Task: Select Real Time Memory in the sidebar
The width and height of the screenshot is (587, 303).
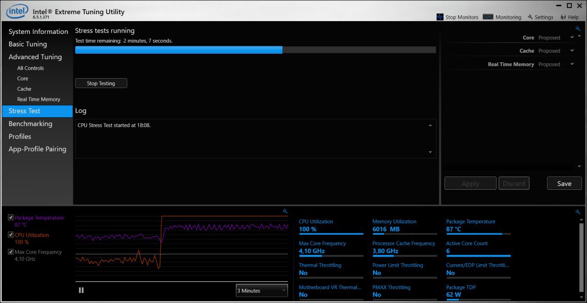Action: pos(39,99)
